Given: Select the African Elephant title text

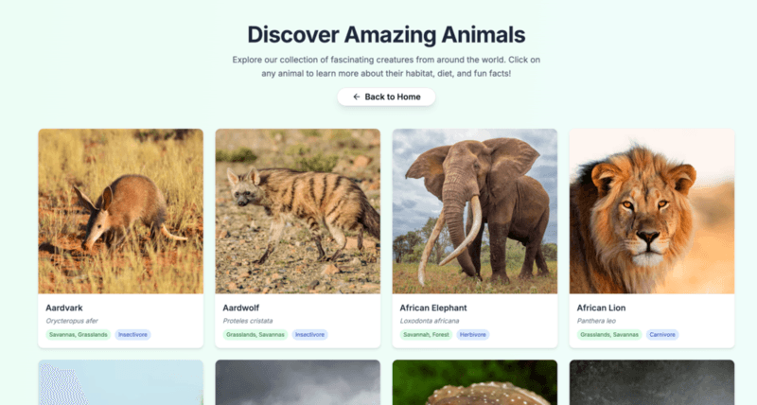Looking at the screenshot, I should pyautogui.click(x=433, y=308).
